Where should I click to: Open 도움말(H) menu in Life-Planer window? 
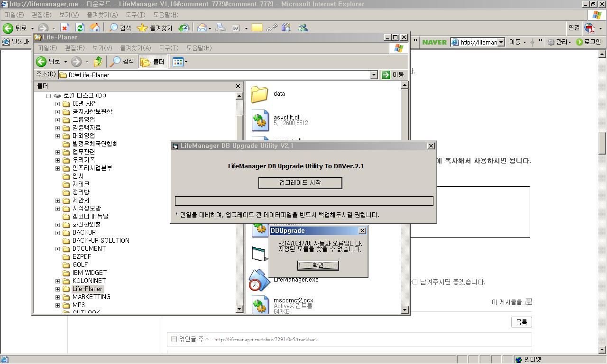click(199, 48)
